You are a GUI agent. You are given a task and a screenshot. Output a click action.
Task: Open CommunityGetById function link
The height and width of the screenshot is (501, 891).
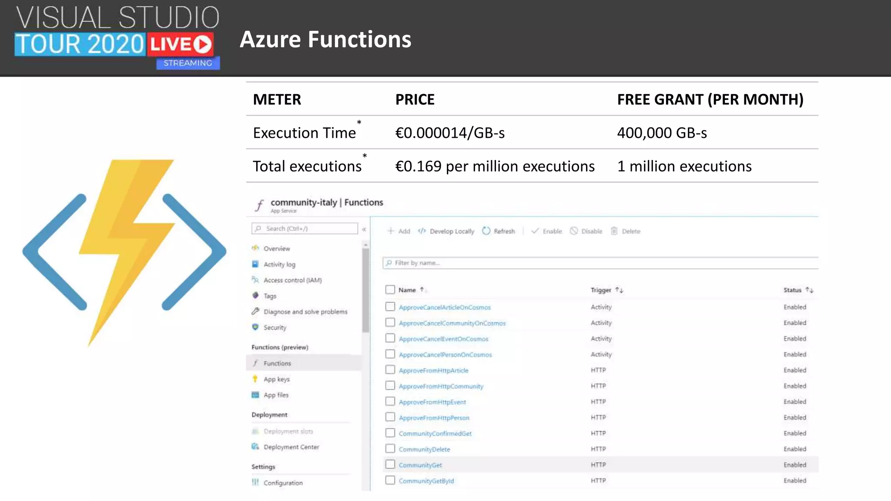point(426,481)
